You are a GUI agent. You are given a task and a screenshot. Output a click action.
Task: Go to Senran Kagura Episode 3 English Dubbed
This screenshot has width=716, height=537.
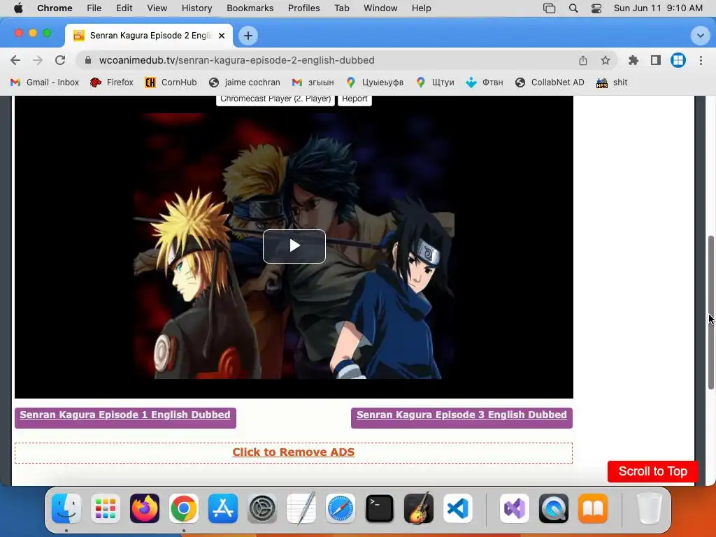point(461,415)
